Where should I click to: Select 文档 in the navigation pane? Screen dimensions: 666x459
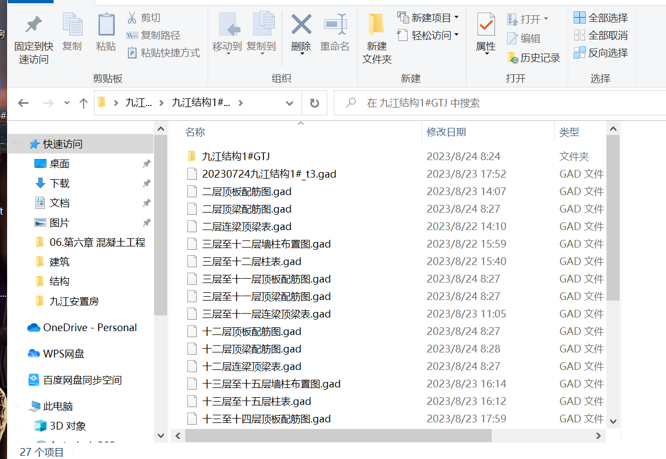tap(60, 203)
